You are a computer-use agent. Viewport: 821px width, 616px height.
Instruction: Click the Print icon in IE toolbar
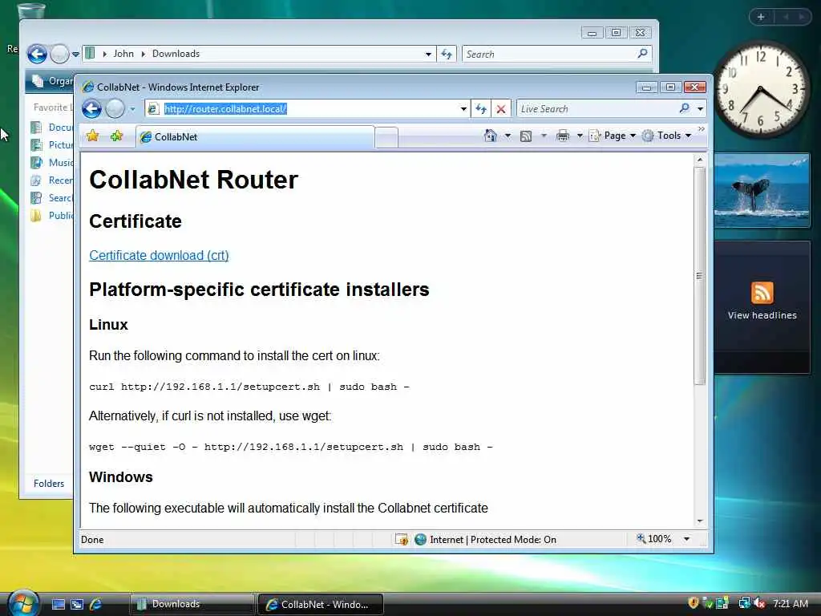[x=563, y=136]
